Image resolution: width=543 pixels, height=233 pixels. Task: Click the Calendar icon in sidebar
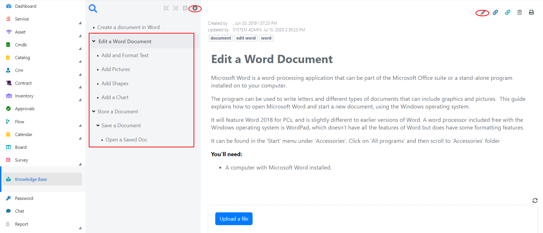tap(8, 134)
